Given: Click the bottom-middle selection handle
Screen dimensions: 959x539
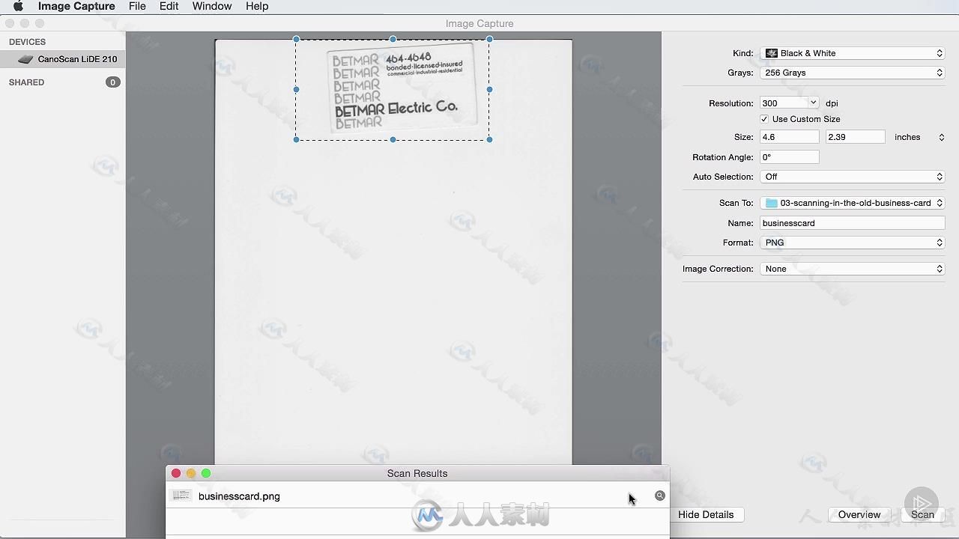Looking at the screenshot, I should click(x=393, y=139).
